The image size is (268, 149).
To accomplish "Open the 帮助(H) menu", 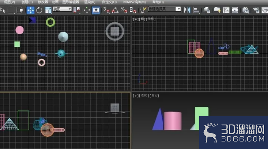I will click(158, 2).
